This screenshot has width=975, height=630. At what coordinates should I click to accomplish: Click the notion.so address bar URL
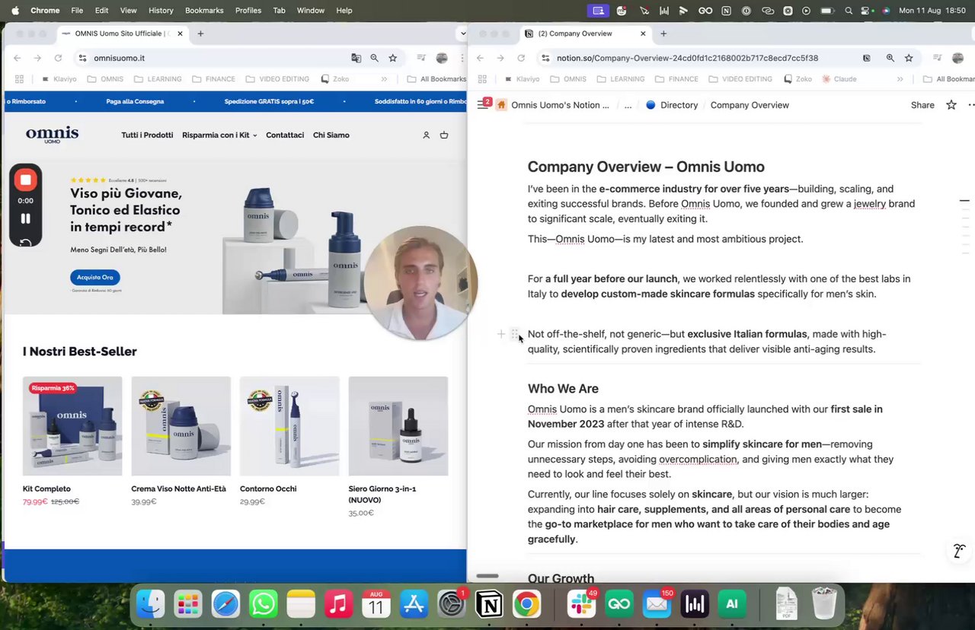tap(687, 58)
